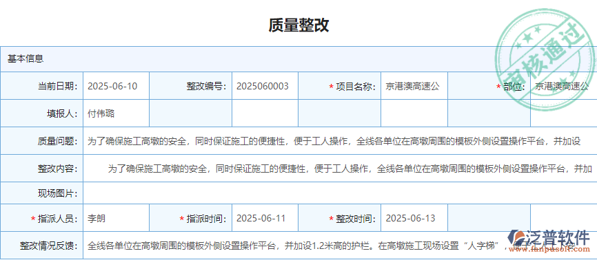Click the 项目名称 required label

(352, 87)
